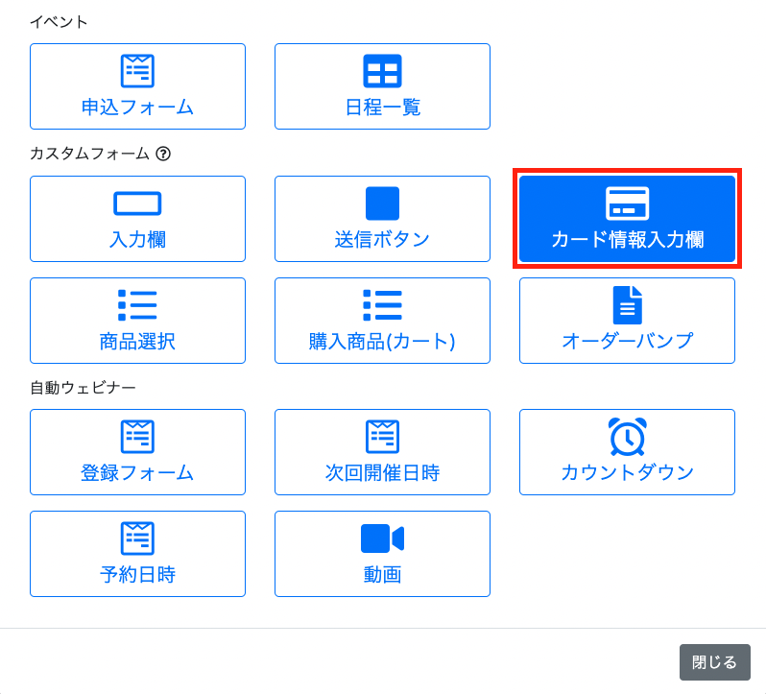Click the credit card icon for カード情報入力欄
766x694 pixels.
[627, 203]
